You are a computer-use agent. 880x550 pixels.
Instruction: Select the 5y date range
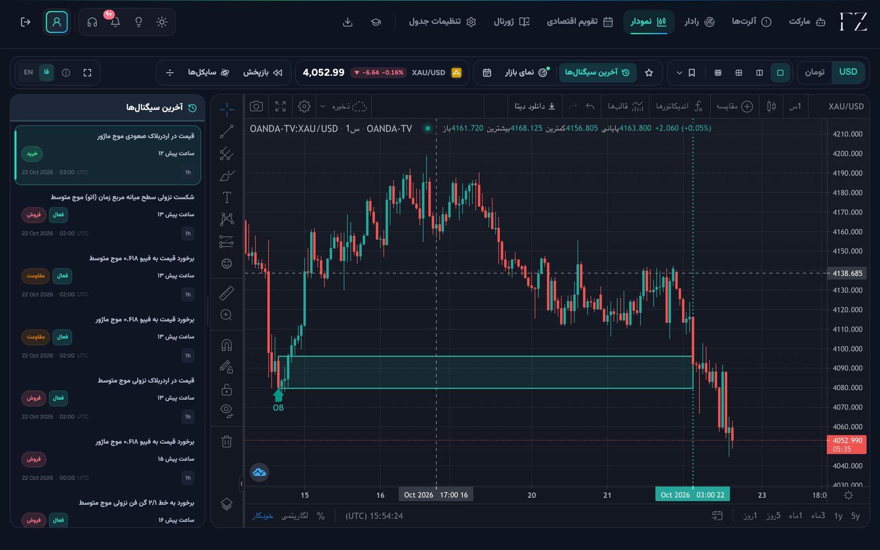click(855, 516)
